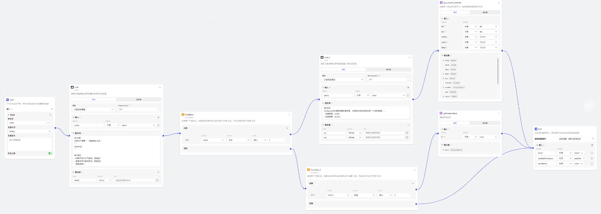Add an output variable in LLM_1 node
The image size is (601, 214).
click(408, 125)
